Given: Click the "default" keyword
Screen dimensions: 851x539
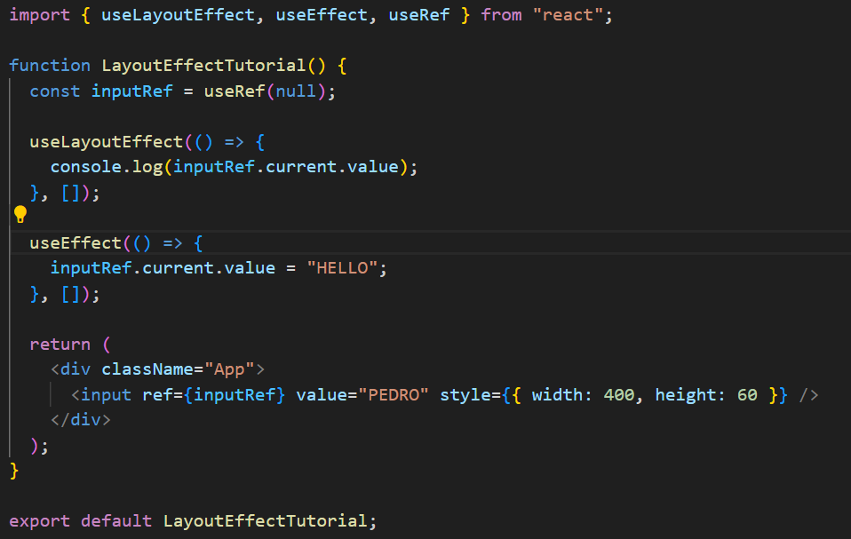Looking at the screenshot, I should [116, 521].
